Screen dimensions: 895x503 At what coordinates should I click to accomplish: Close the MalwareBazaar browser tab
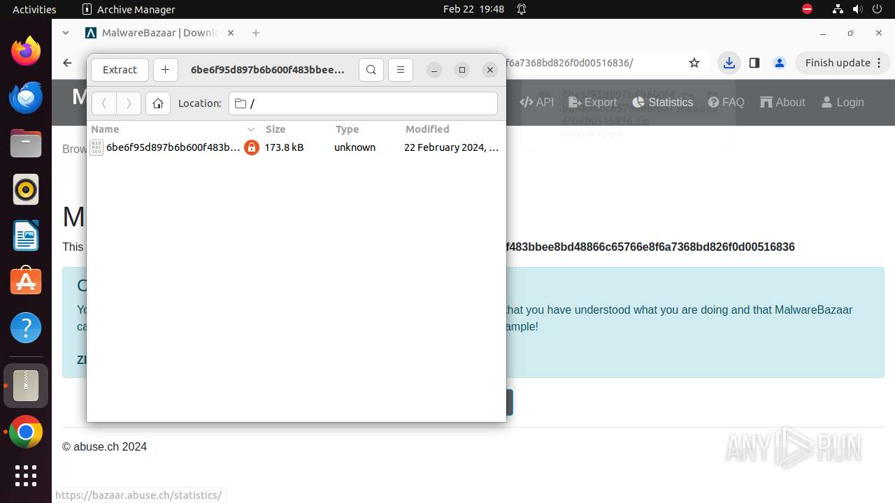pyautogui.click(x=231, y=33)
